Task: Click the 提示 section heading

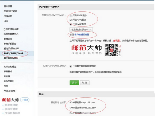Action: tap(41, 94)
